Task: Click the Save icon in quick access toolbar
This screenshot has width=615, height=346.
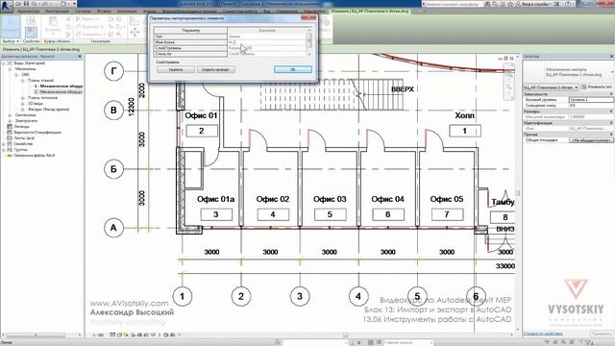Action: 27,4
